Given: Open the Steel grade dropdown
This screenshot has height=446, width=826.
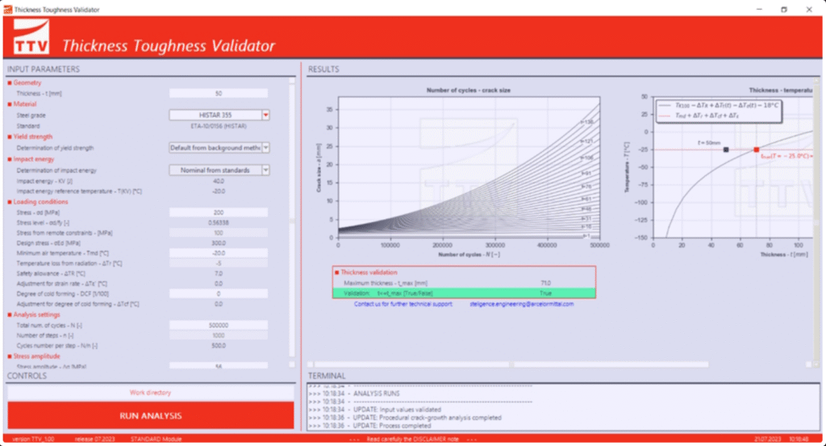Looking at the screenshot, I should (265, 115).
